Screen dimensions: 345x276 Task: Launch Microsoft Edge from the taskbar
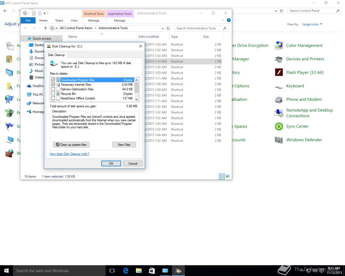click(x=126, y=271)
